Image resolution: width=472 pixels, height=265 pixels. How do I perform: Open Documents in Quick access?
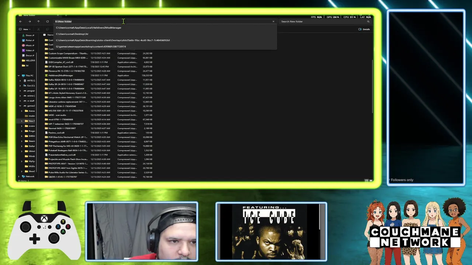[28, 55]
